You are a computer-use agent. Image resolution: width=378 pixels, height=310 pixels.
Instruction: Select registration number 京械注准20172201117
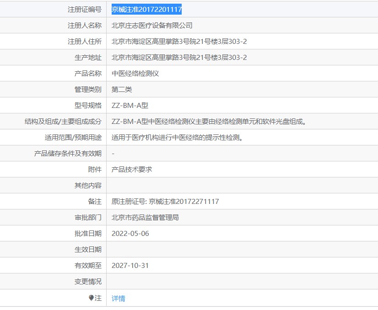(x=146, y=10)
